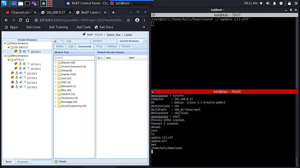Select the Phonegap (16) folder

click(69, 102)
